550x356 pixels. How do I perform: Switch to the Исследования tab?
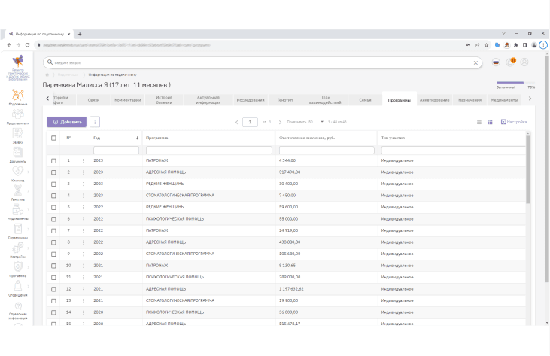coord(251,100)
